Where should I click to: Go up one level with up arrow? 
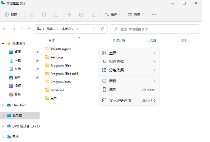coord(29,29)
